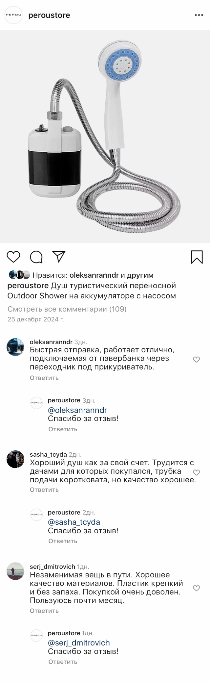
Task: Expand all 109 comments
Action: 67,309
